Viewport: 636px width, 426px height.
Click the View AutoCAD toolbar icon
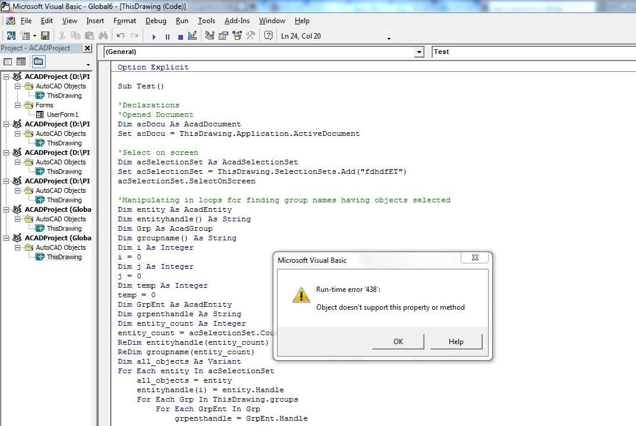pos(11,36)
